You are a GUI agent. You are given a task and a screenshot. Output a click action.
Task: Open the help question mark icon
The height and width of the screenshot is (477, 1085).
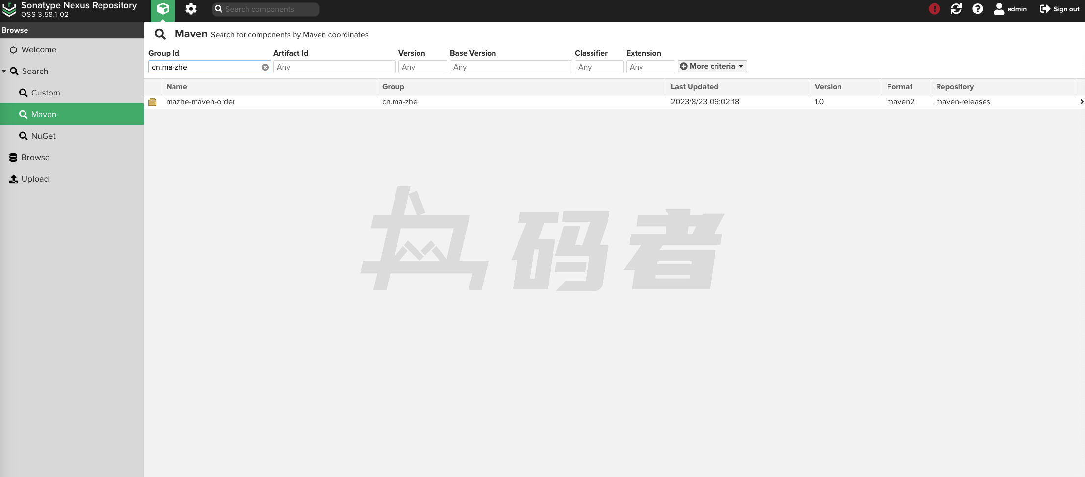pos(977,9)
